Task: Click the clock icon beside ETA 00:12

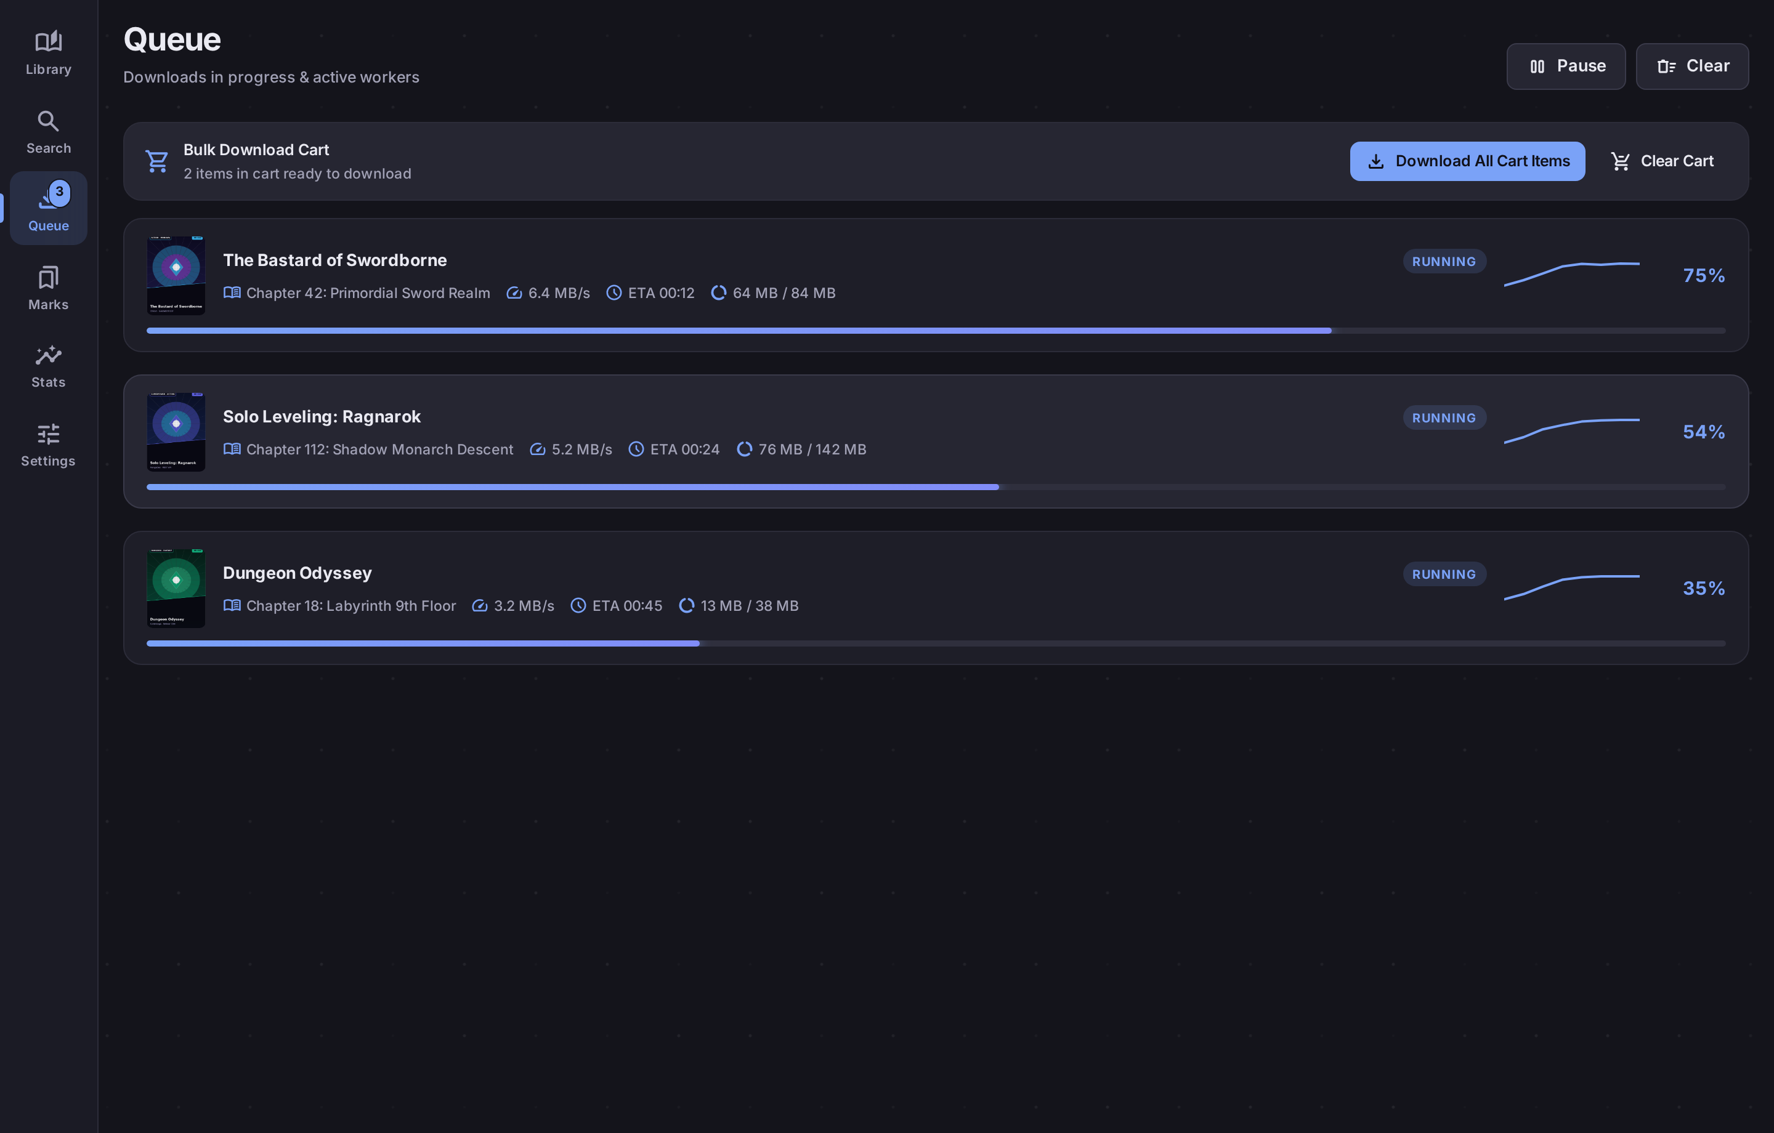Action: coord(614,293)
